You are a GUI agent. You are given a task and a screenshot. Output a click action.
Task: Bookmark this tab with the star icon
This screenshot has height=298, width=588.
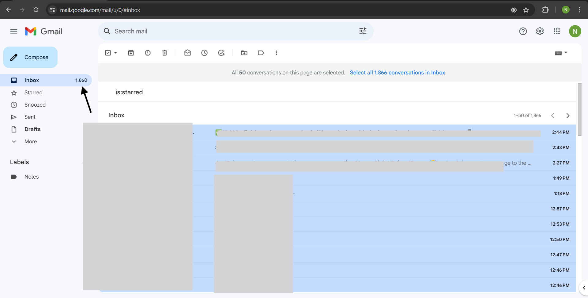[526, 10]
